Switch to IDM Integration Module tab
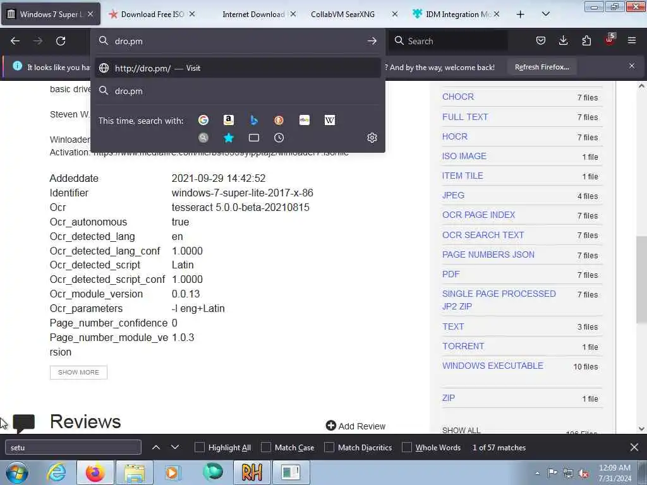 456,14
